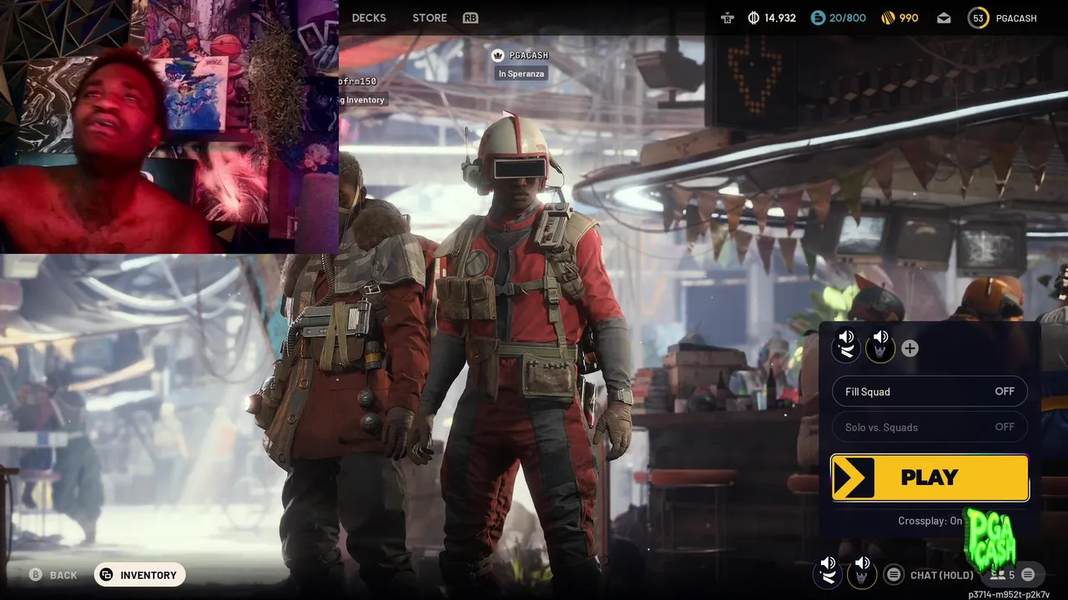Select the teammate character with fur collar
Image resolution: width=1068 pixels, height=600 pixels.
pyautogui.click(x=355, y=375)
